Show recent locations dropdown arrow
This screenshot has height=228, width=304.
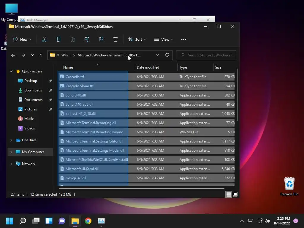pyautogui.click(x=32, y=55)
